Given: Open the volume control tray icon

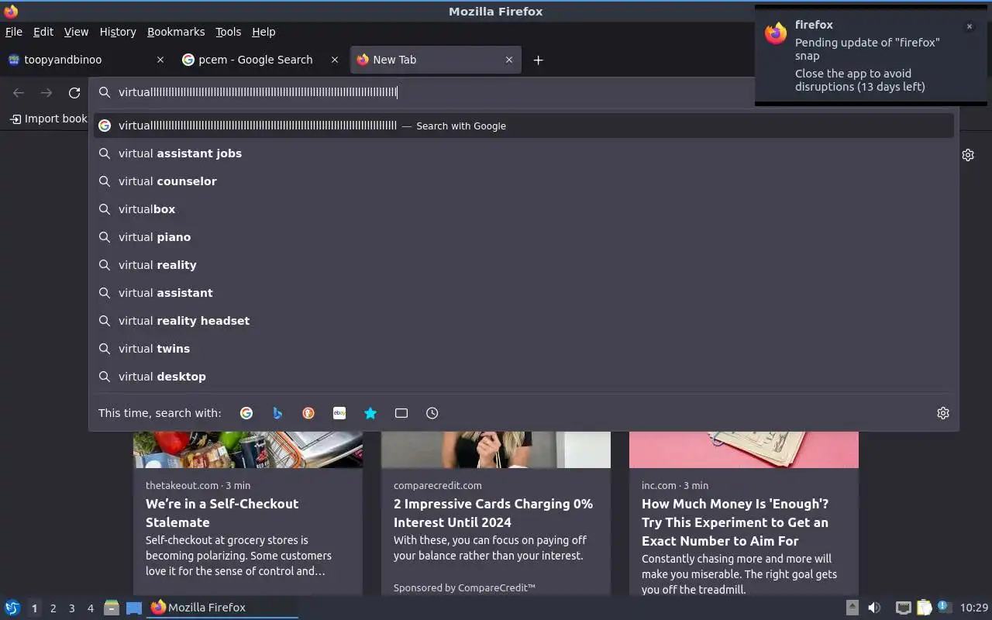Looking at the screenshot, I should tap(874, 608).
